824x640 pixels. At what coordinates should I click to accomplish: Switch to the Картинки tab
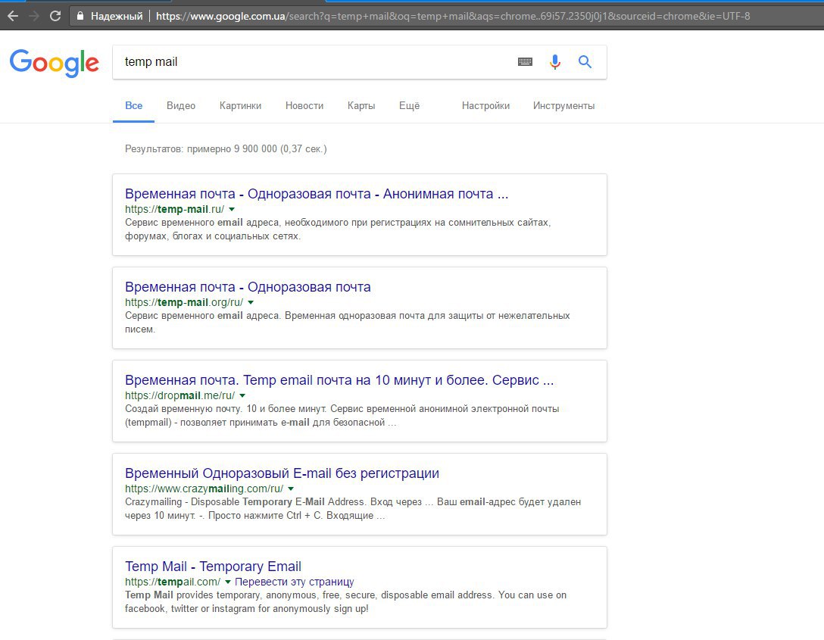click(x=240, y=105)
